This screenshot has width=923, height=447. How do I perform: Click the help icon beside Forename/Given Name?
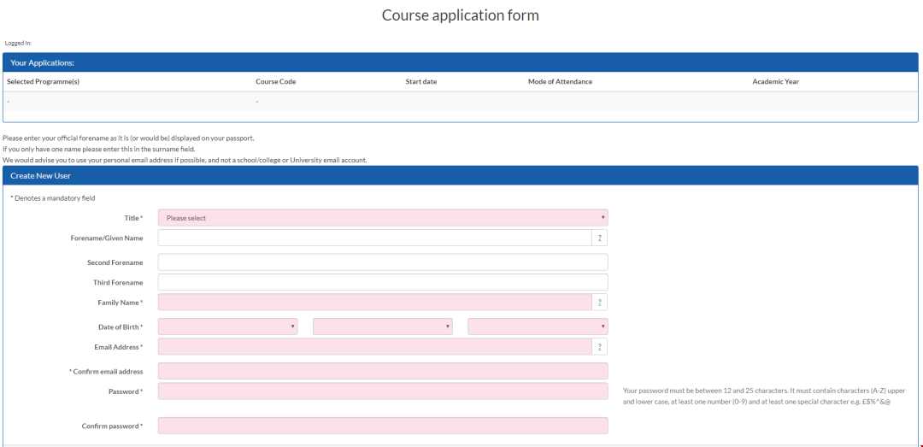click(600, 238)
